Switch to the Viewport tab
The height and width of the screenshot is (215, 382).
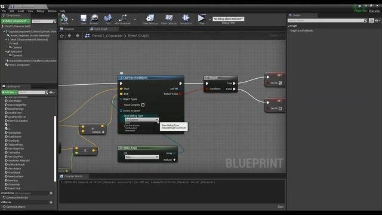tap(69, 29)
